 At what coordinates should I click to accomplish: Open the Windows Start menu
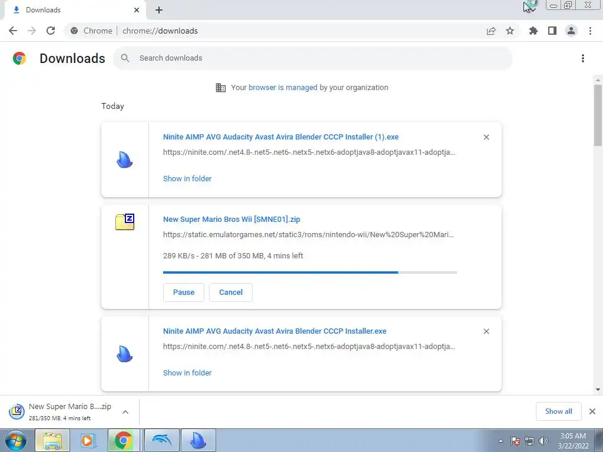[16, 440]
